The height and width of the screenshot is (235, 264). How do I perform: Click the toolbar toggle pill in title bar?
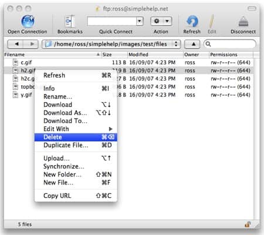pyautogui.click(x=252, y=8)
